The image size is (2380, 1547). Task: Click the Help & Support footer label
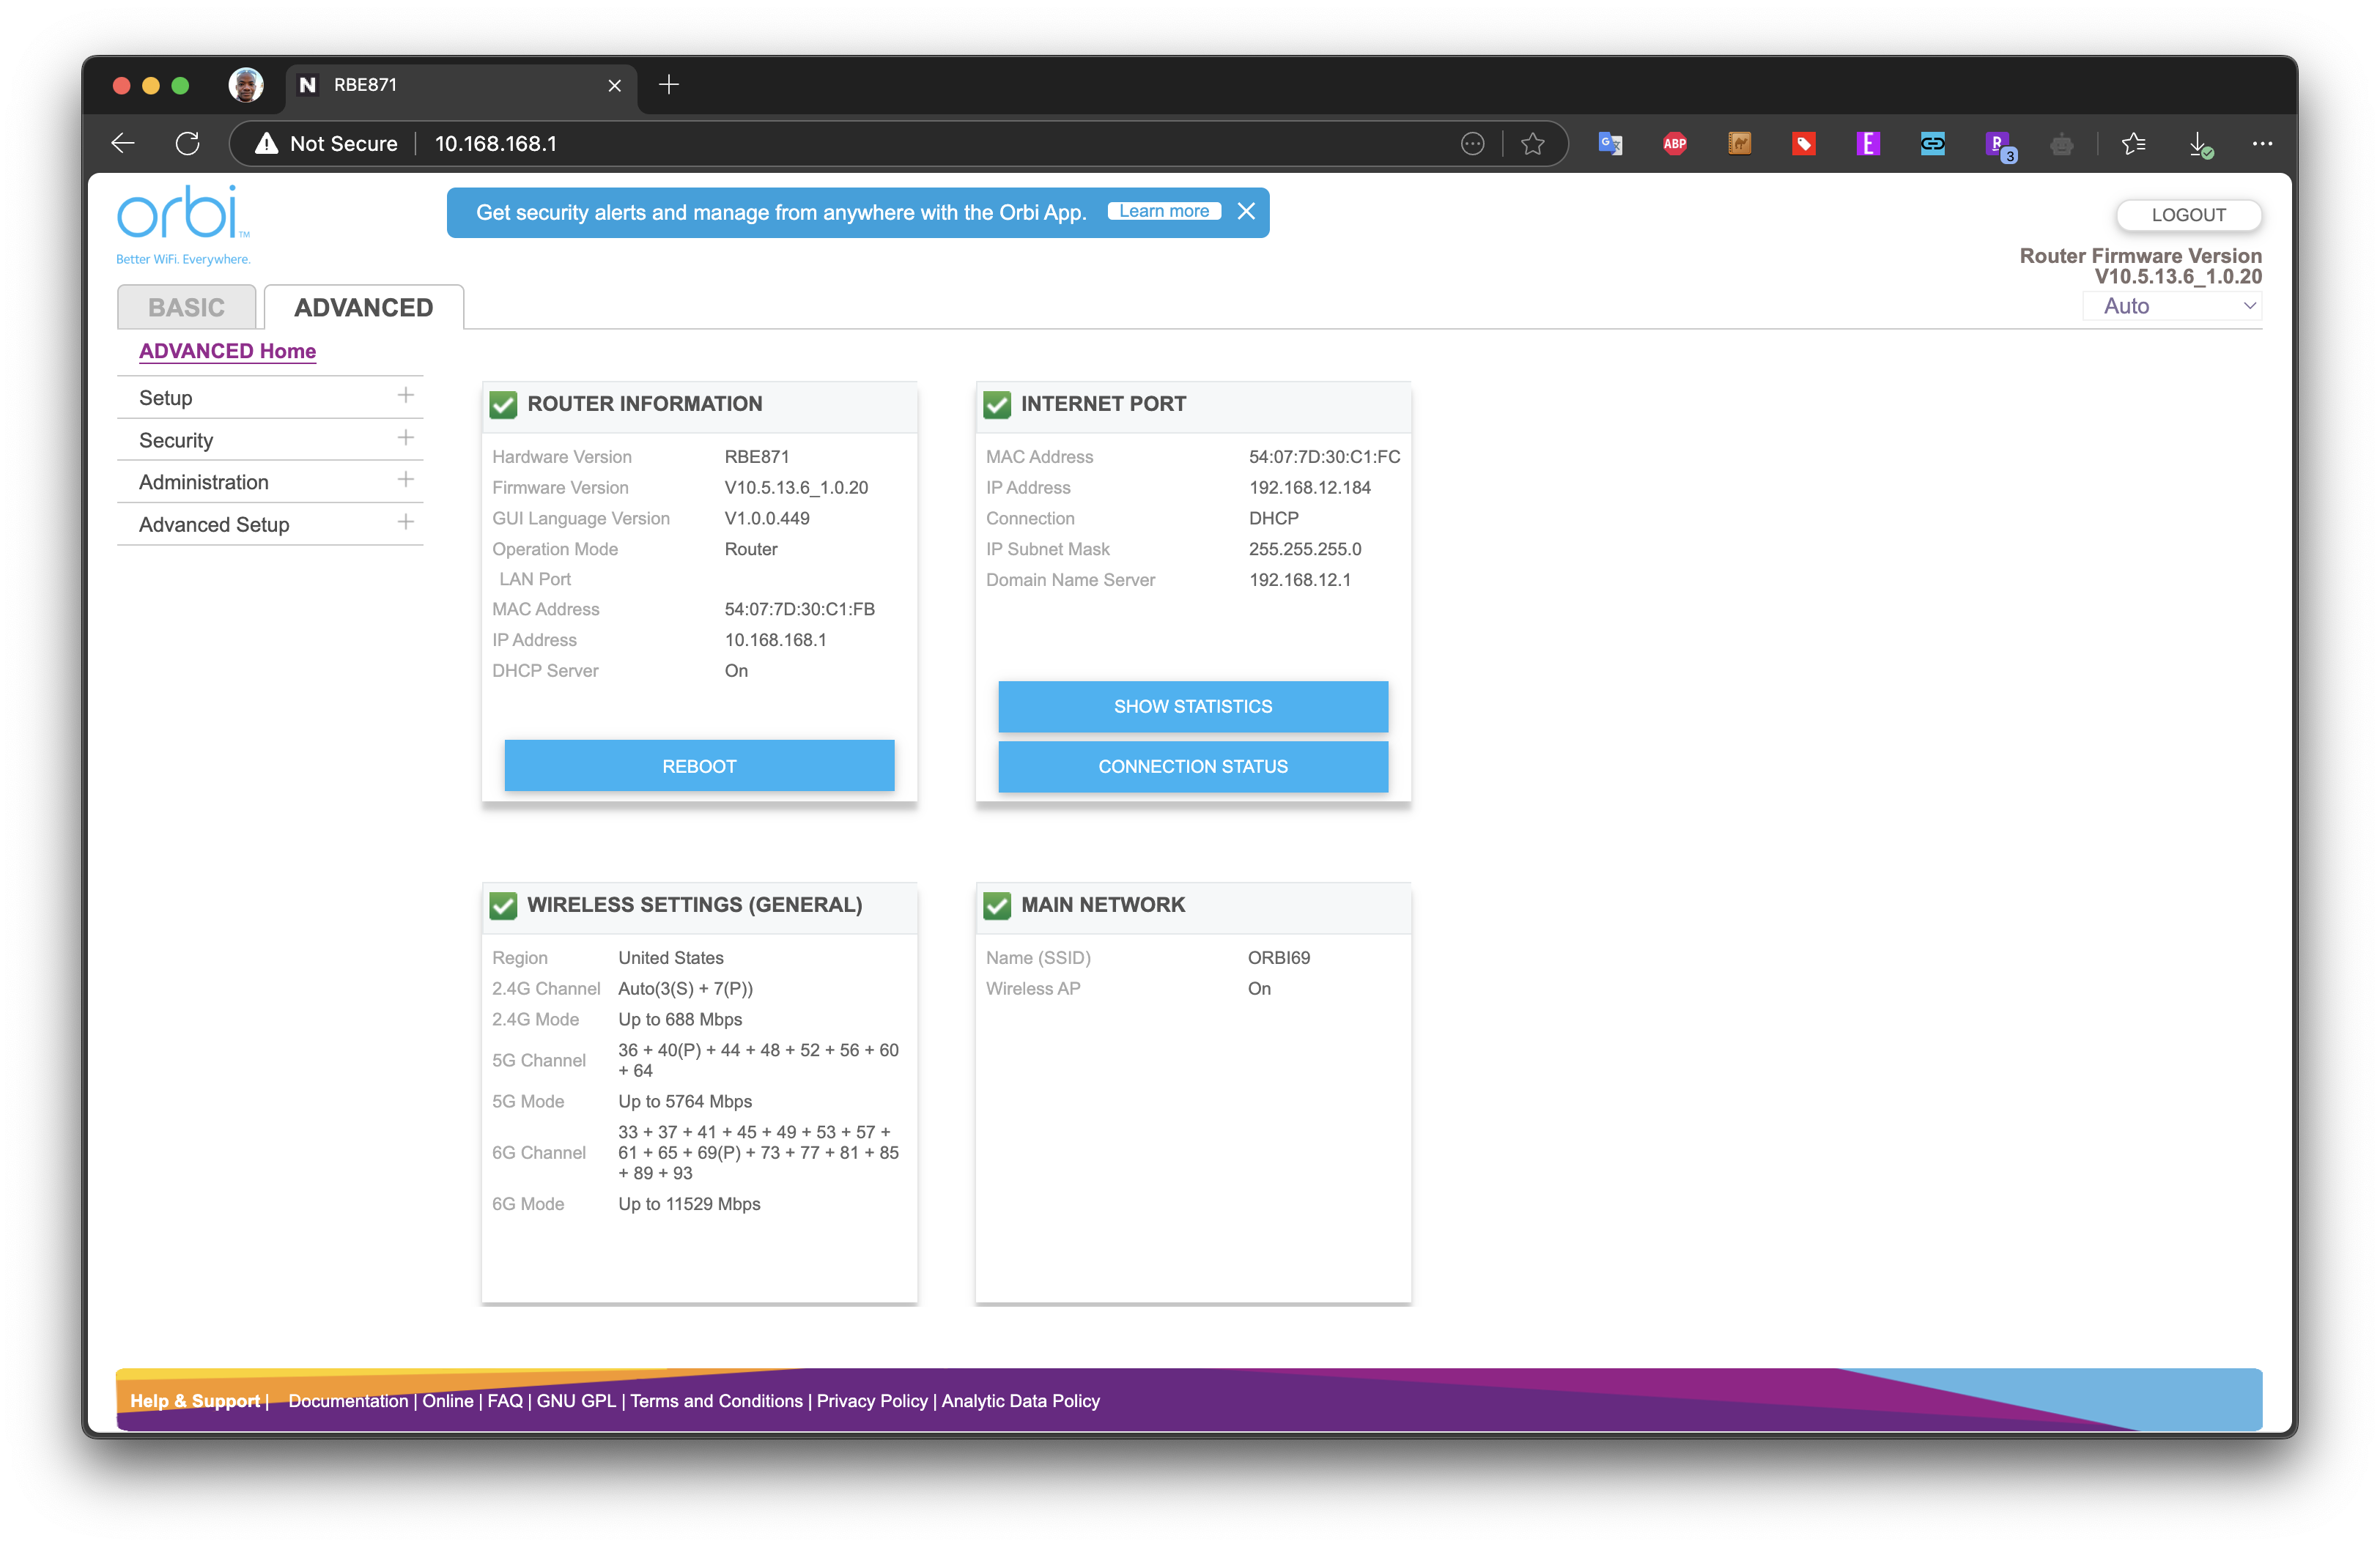[x=195, y=1400]
